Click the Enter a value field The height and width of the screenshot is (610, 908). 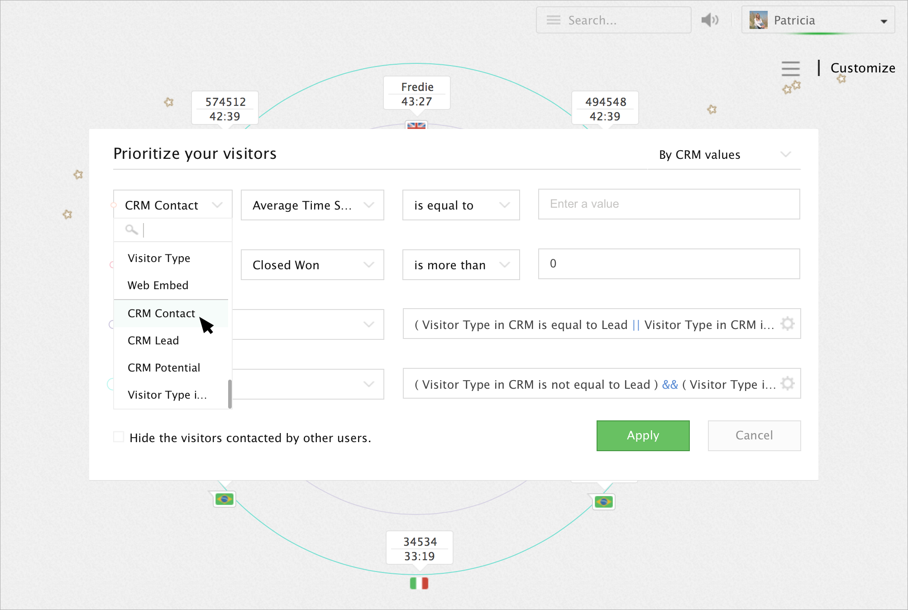[669, 204]
